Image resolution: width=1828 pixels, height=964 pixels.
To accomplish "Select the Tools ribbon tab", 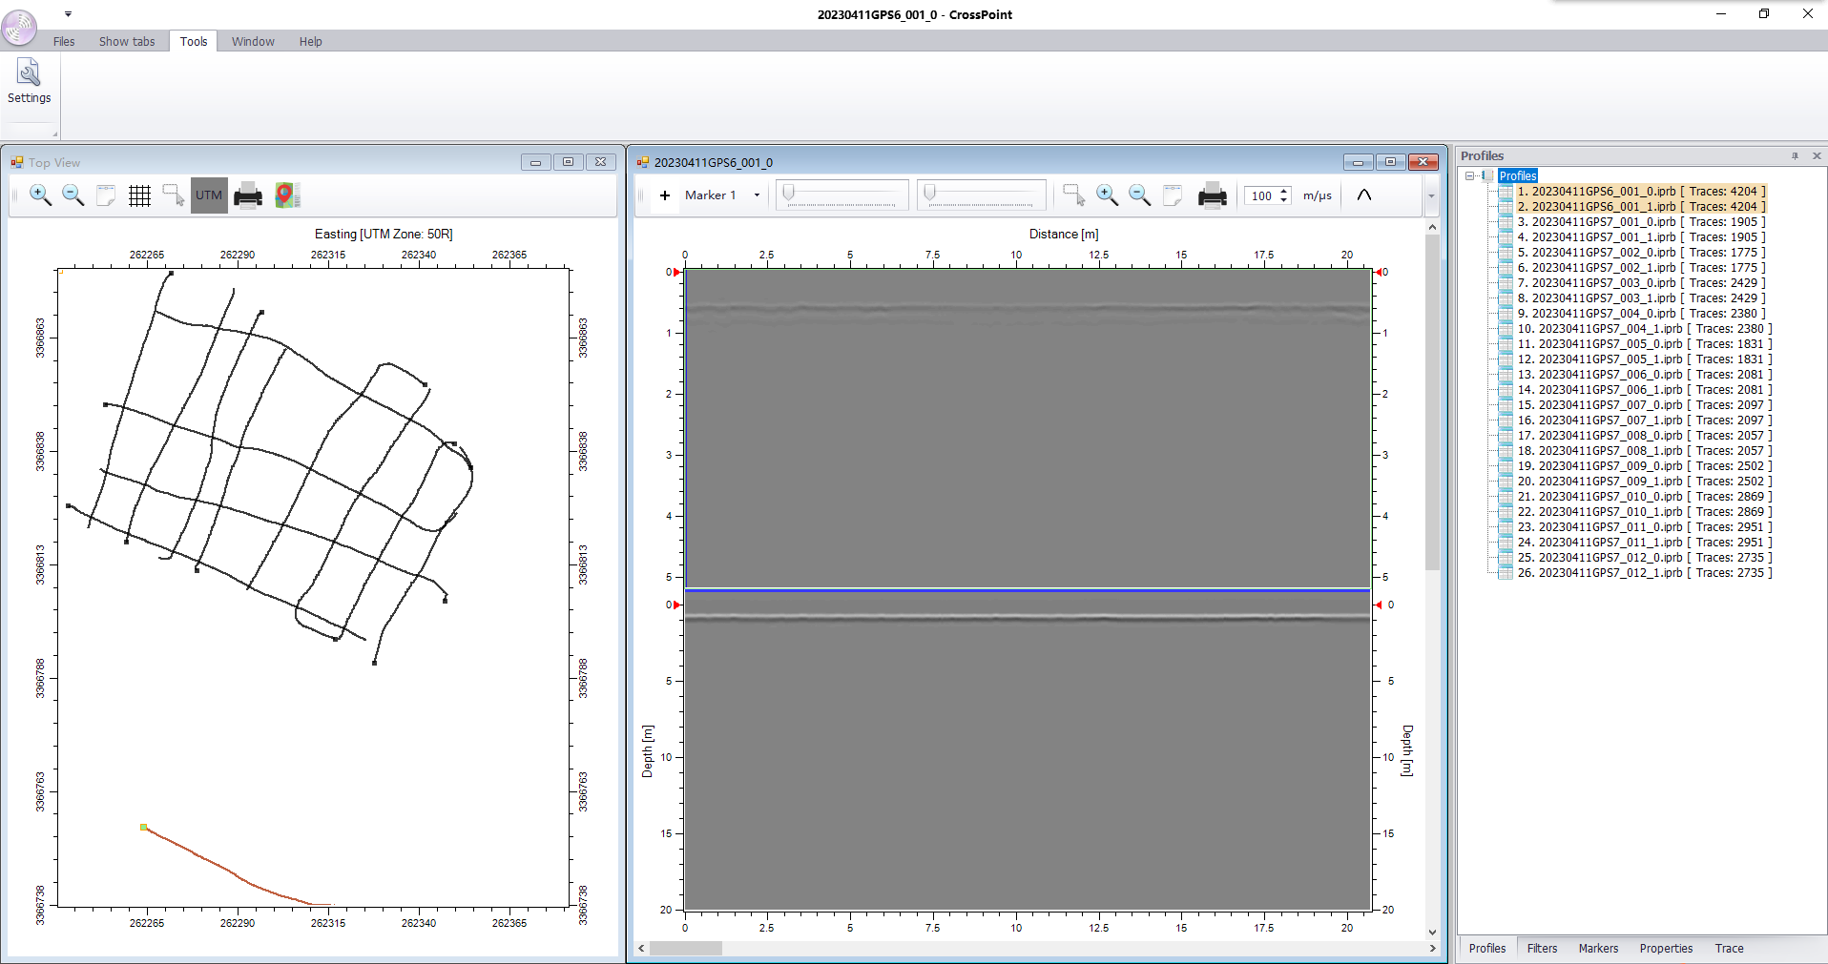I will click(194, 41).
